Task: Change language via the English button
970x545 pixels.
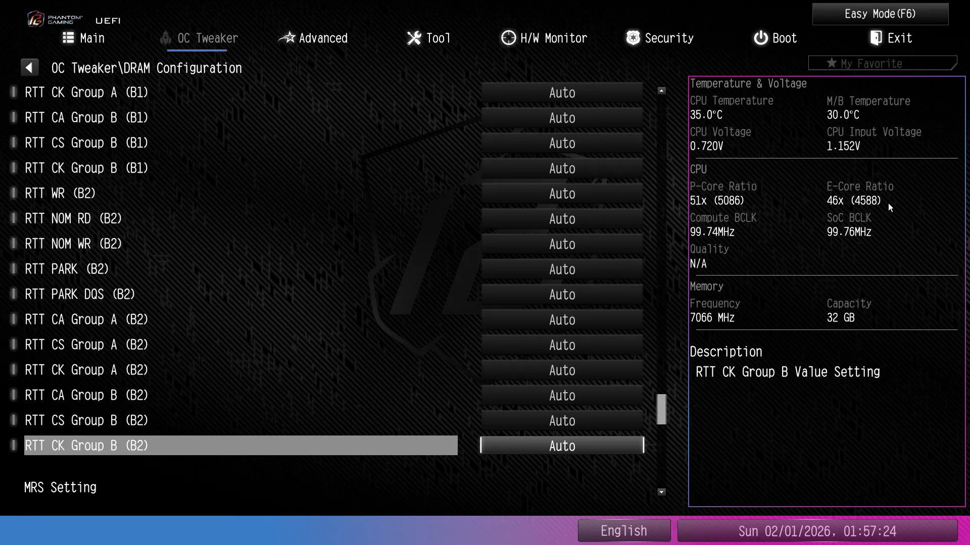Action: tap(623, 531)
